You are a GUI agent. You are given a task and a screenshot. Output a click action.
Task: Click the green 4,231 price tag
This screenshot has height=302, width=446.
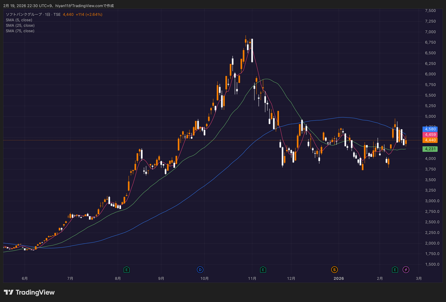pos(430,149)
